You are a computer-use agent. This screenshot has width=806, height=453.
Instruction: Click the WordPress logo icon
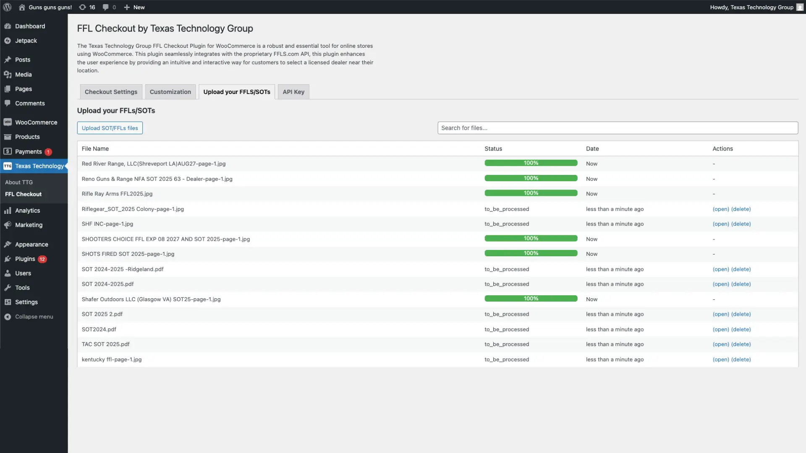pos(7,7)
